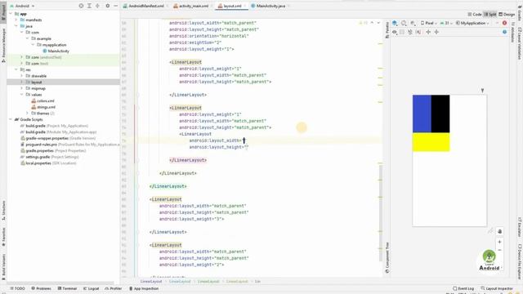
Task: Select blue view in layout preview
Action: click(x=422, y=114)
